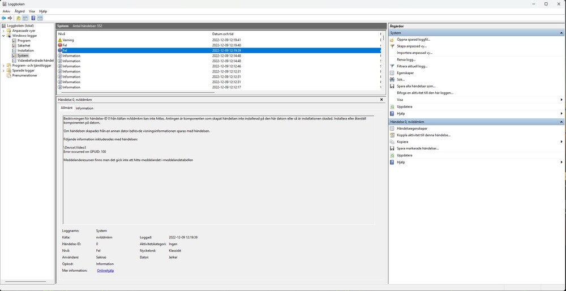Expand the Visa submenu in actions
Image resolution: width=566 pixels, height=291 pixels.
pyautogui.click(x=561, y=100)
